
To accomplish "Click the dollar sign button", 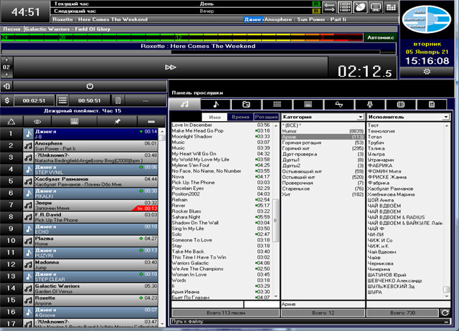I will pos(7,100).
